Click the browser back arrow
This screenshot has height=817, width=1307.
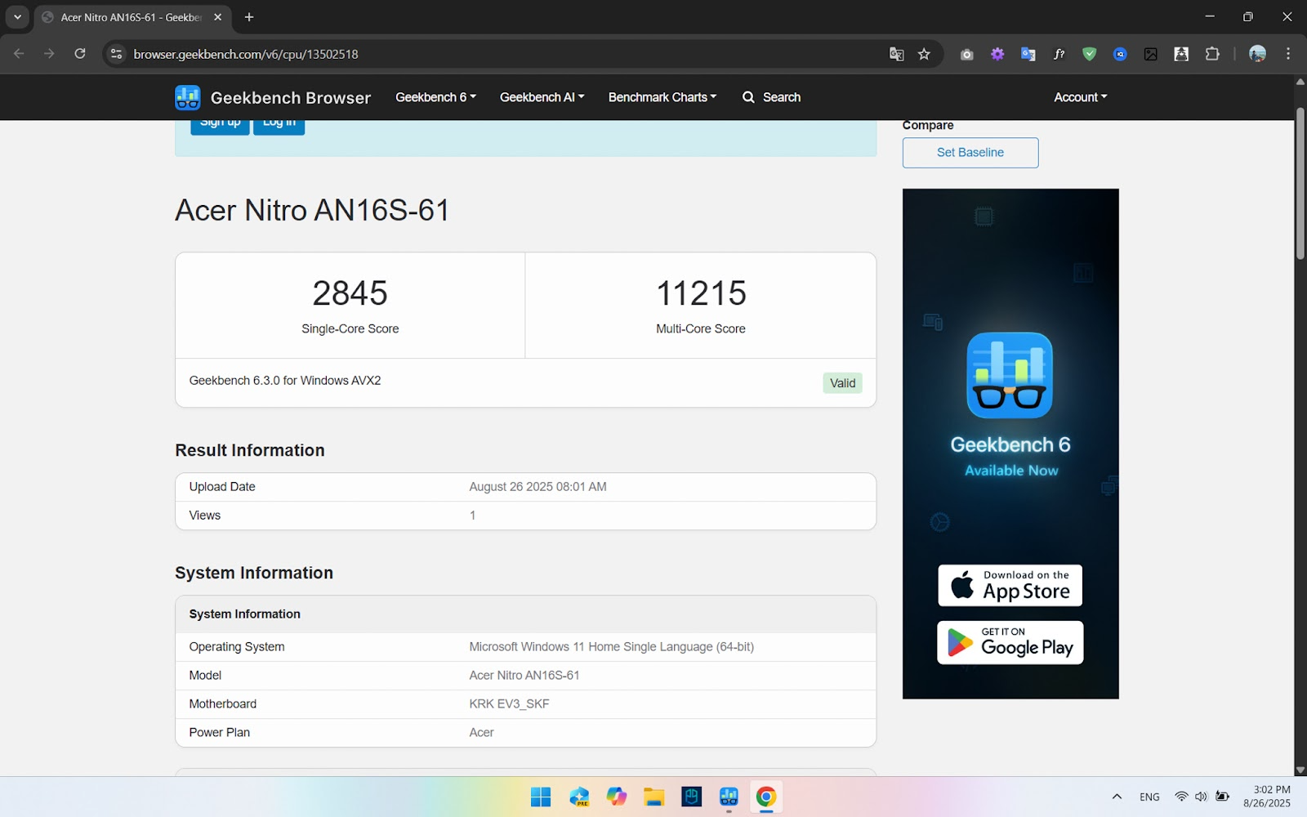click(19, 54)
